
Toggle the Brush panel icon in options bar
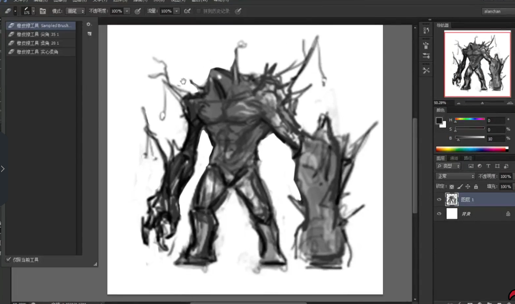pos(42,11)
